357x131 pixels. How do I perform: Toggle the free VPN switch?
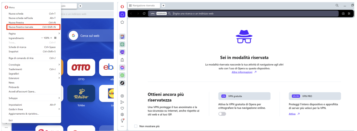(222, 114)
